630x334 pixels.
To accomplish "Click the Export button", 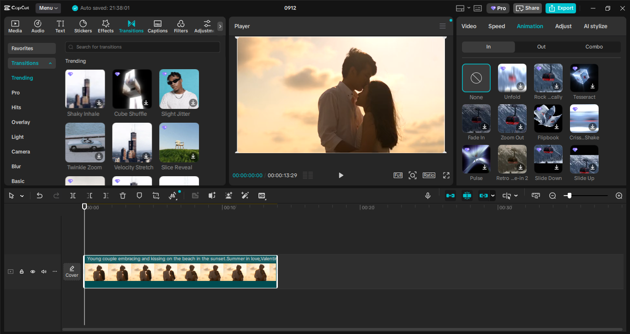I will click(560, 8).
